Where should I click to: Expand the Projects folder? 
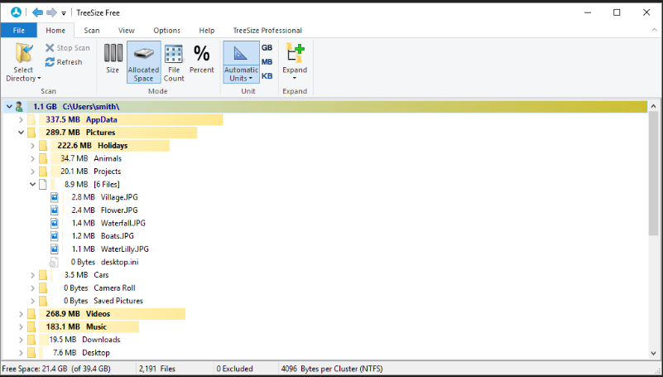(32, 172)
